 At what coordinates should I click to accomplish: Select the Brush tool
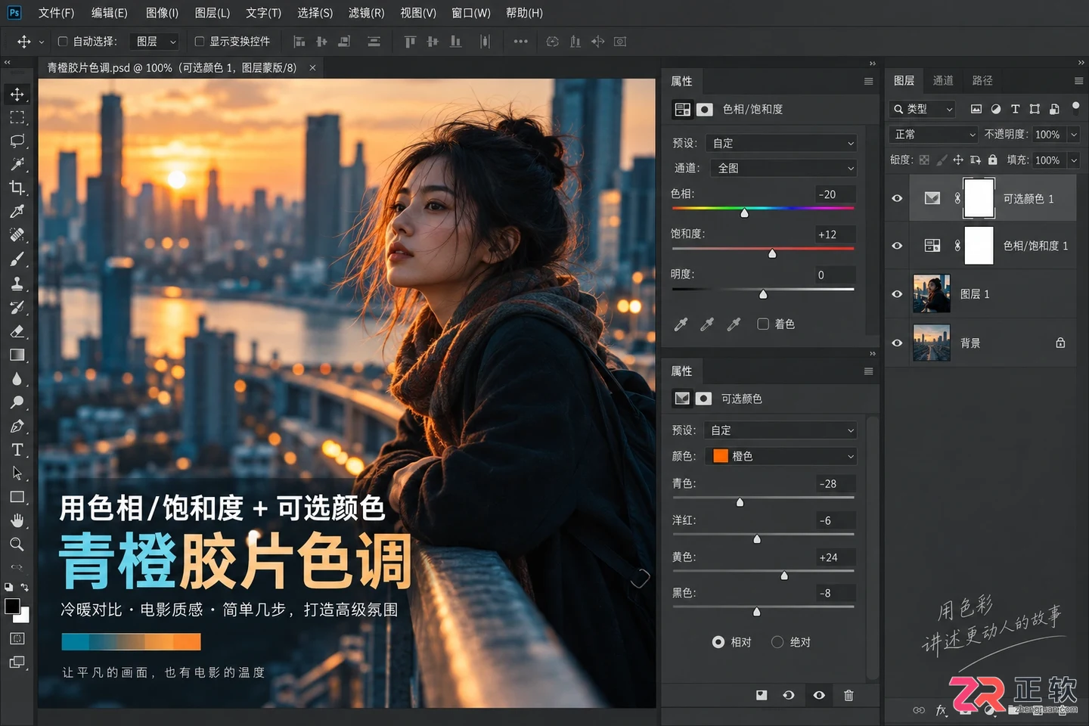(17, 259)
